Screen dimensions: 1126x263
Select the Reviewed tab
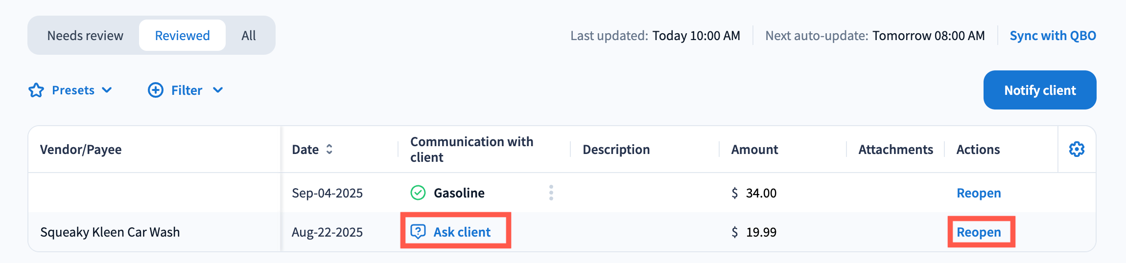[182, 36]
